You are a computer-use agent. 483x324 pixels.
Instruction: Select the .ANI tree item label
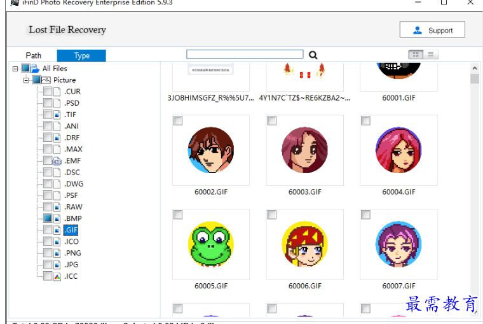71,126
